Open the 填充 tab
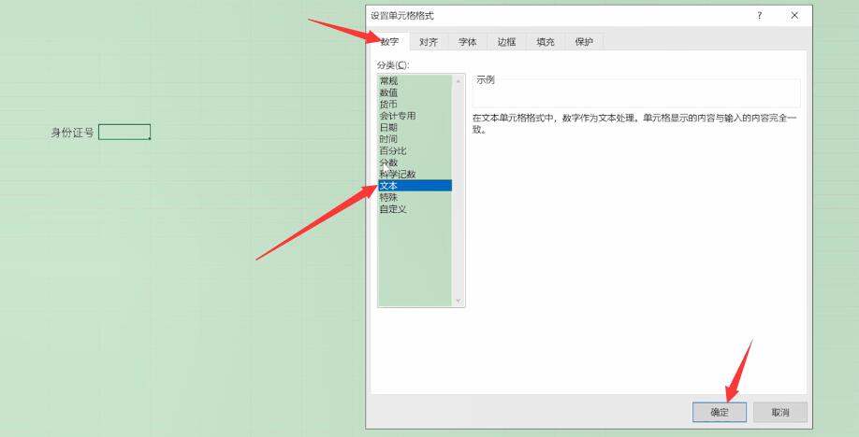 click(x=546, y=42)
